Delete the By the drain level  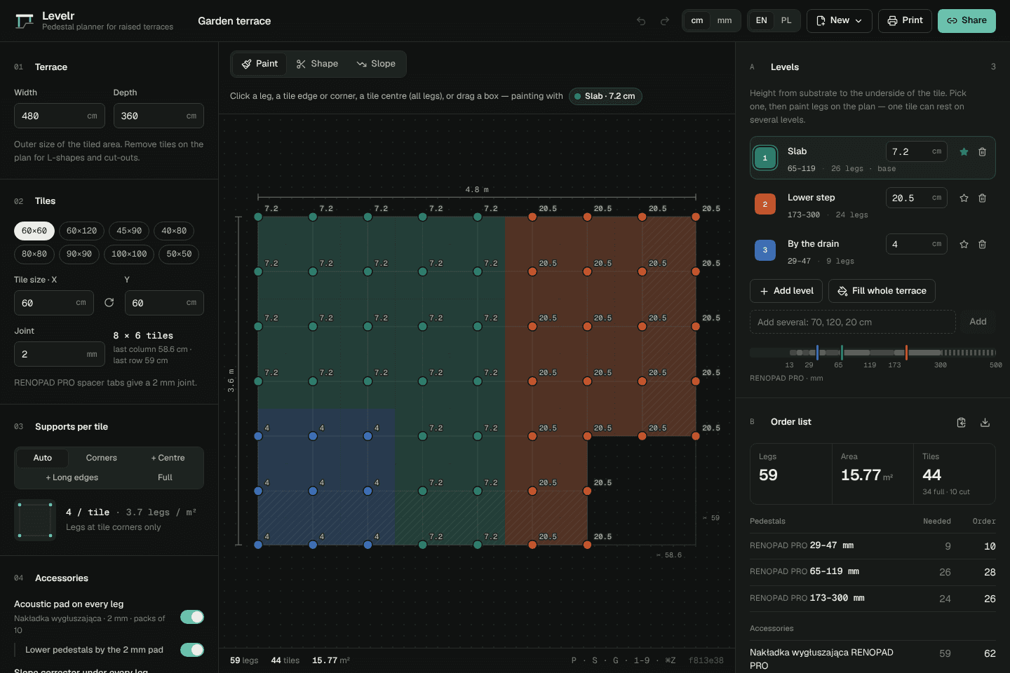(x=982, y=244)
